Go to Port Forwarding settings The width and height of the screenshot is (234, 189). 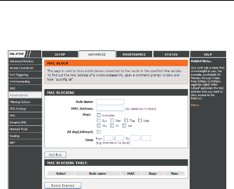(x=25, y=81)
